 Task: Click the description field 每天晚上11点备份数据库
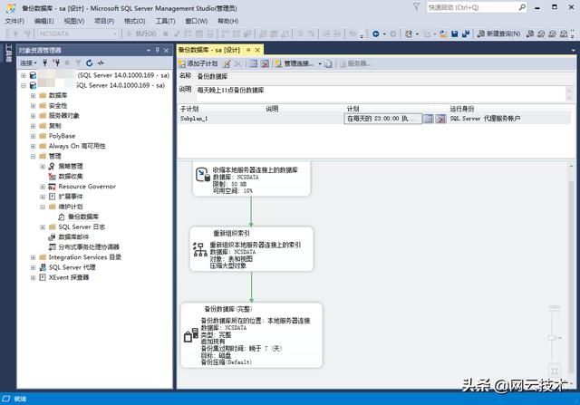click(381, 92)
